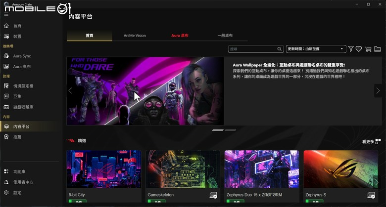The image size is (386, 207).
Task: Go to previous banner slide arrow
Action: 70,91
